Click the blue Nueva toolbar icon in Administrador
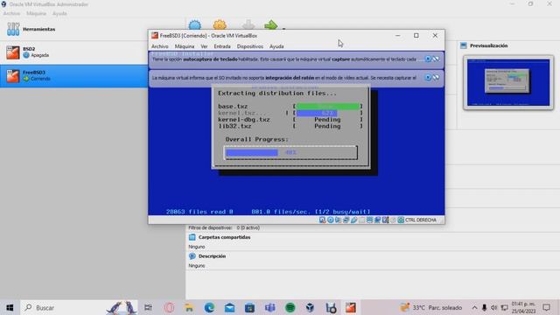This screenshot has width=560, height=315. [x=194, y=25]
